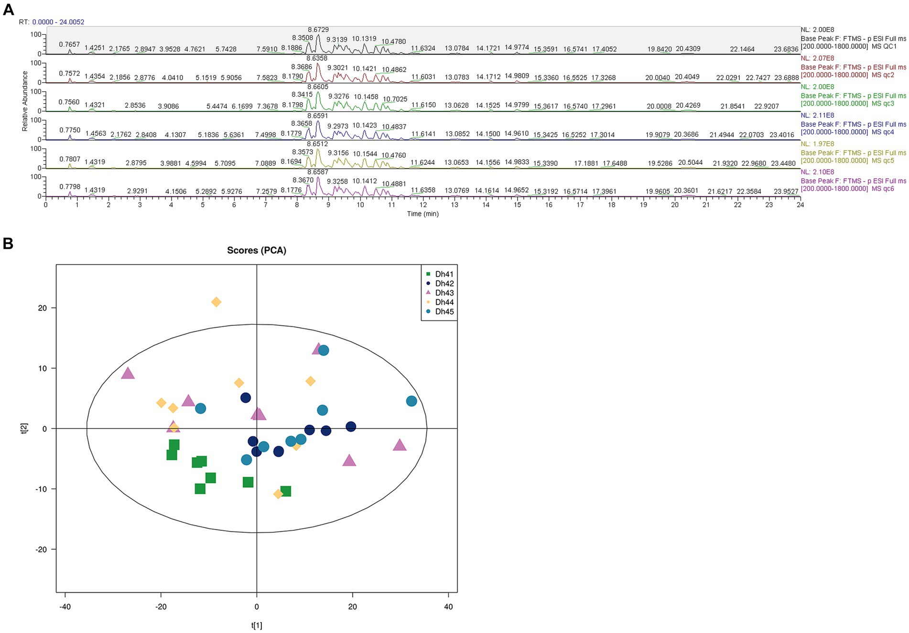Click the Dh44 diamond outlier above the ellipse

[x=216, y=302]
